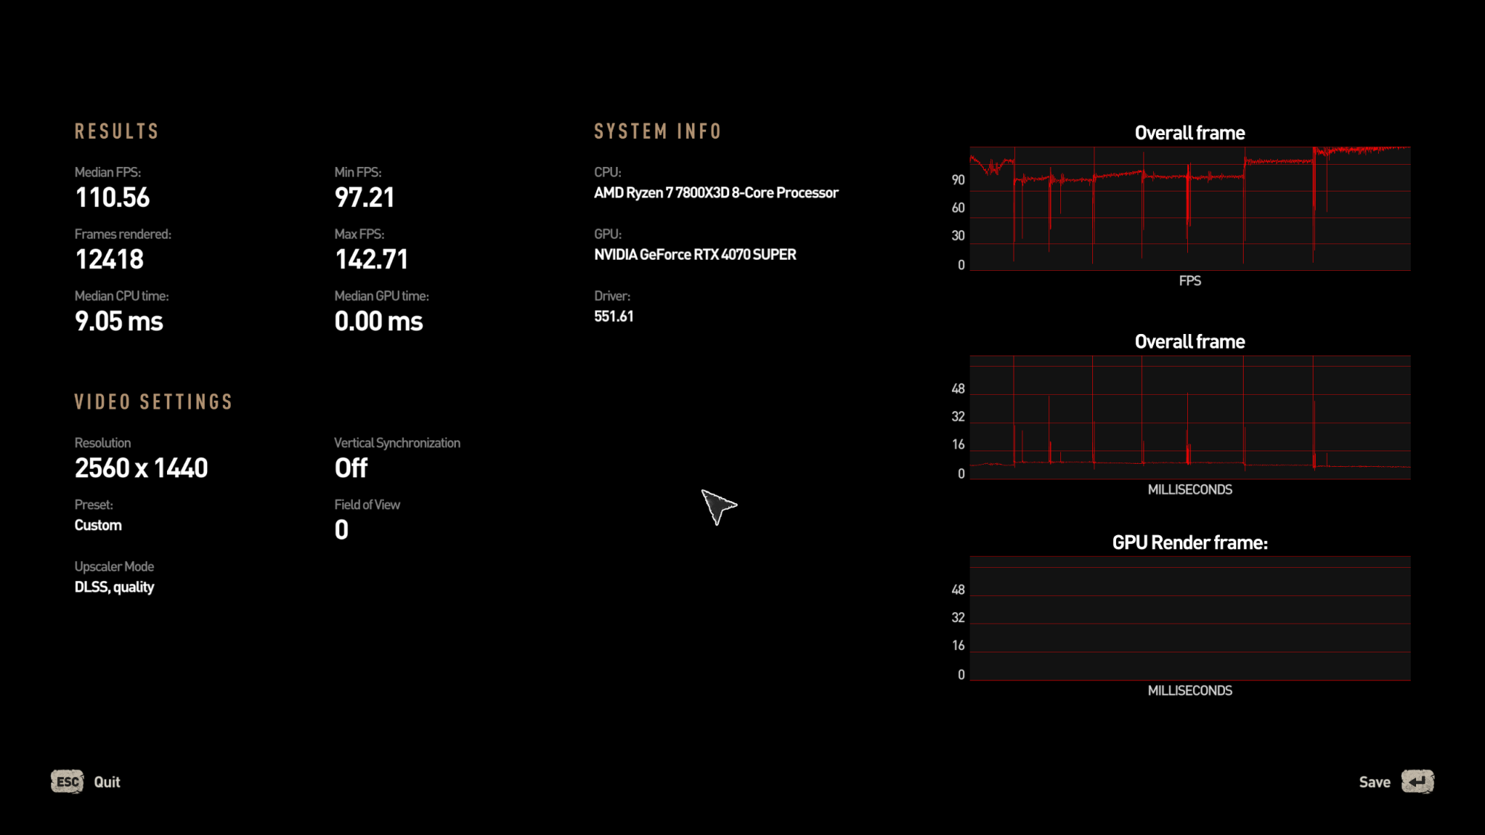1485x835 pixels.
Task: Click the Field of View value 0
Action: click(342, 530)
